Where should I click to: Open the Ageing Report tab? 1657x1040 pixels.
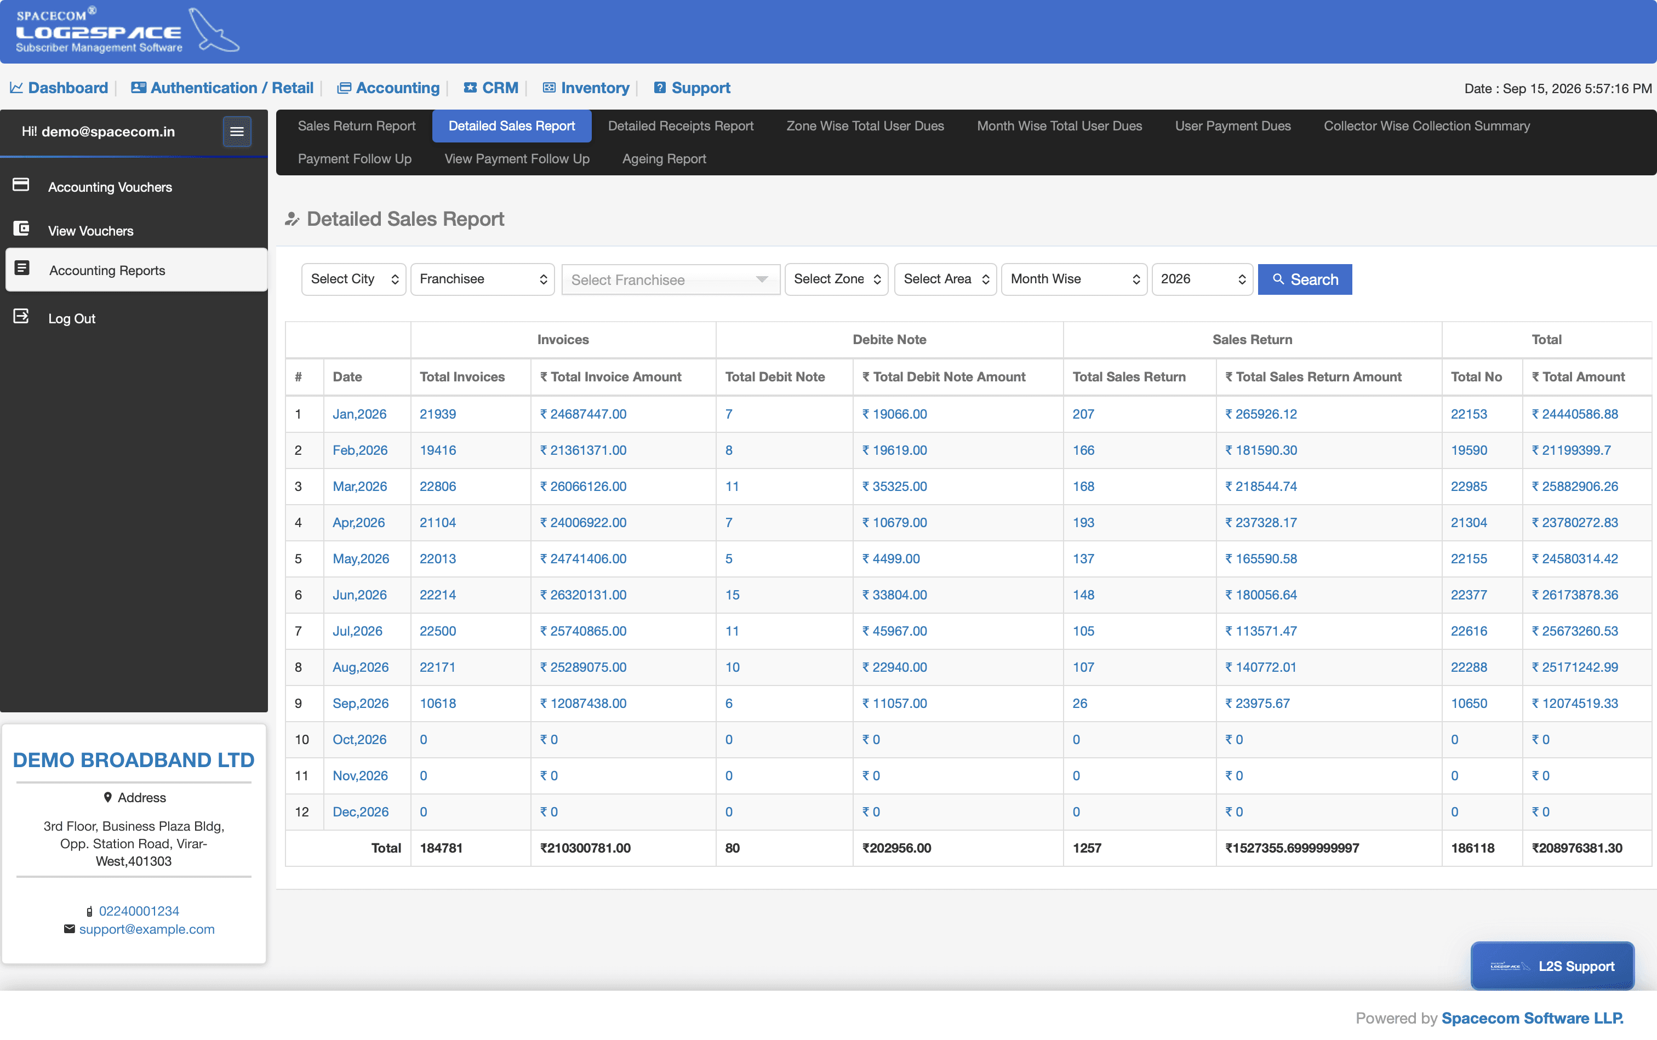click(664, 159)
